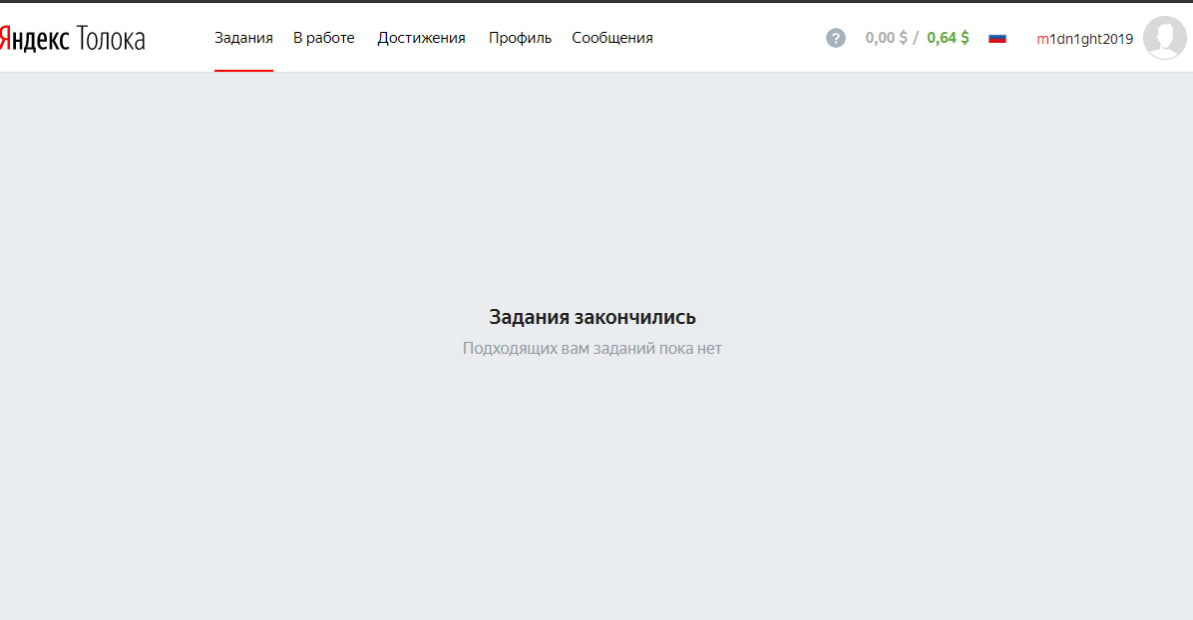
Task: Click the slash between the two balances
Action: point(916,38)
